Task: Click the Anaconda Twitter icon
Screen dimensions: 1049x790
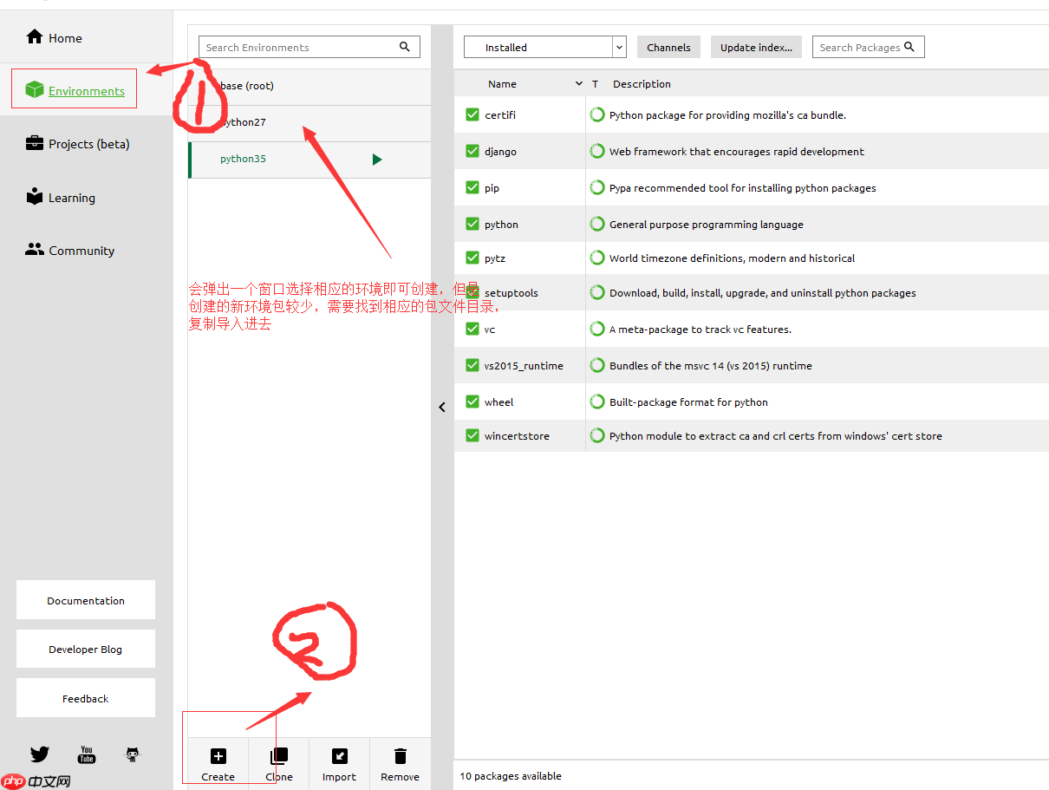Action: 39,754
